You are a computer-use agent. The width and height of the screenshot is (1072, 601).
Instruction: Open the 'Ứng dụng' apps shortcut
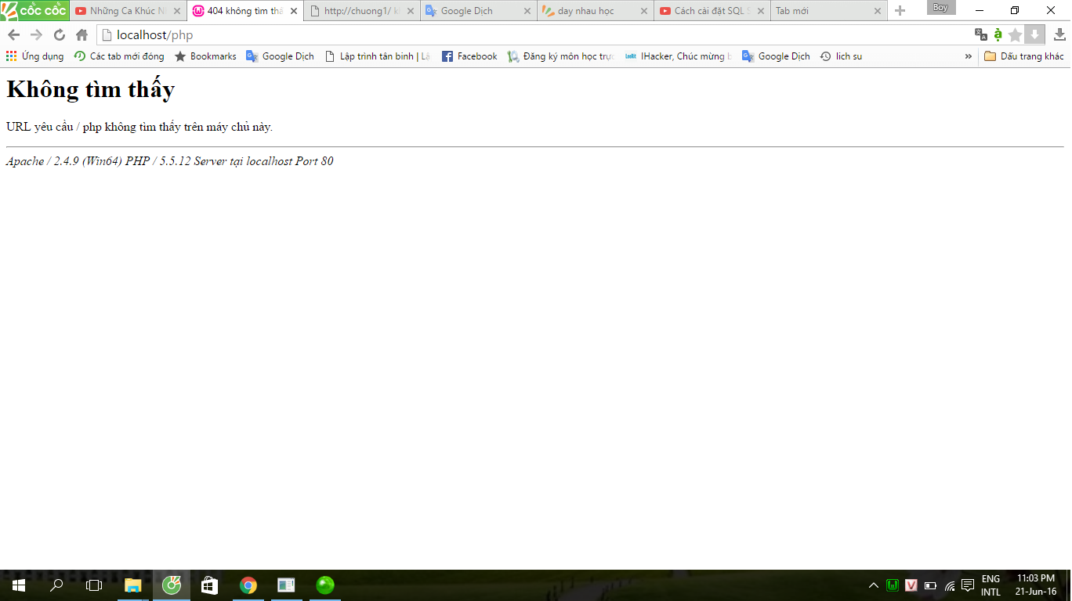tap(35, 56)
